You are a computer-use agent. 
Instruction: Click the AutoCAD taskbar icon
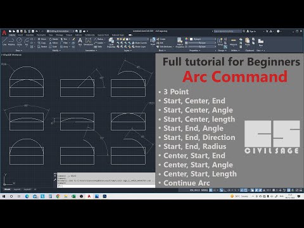89,196
